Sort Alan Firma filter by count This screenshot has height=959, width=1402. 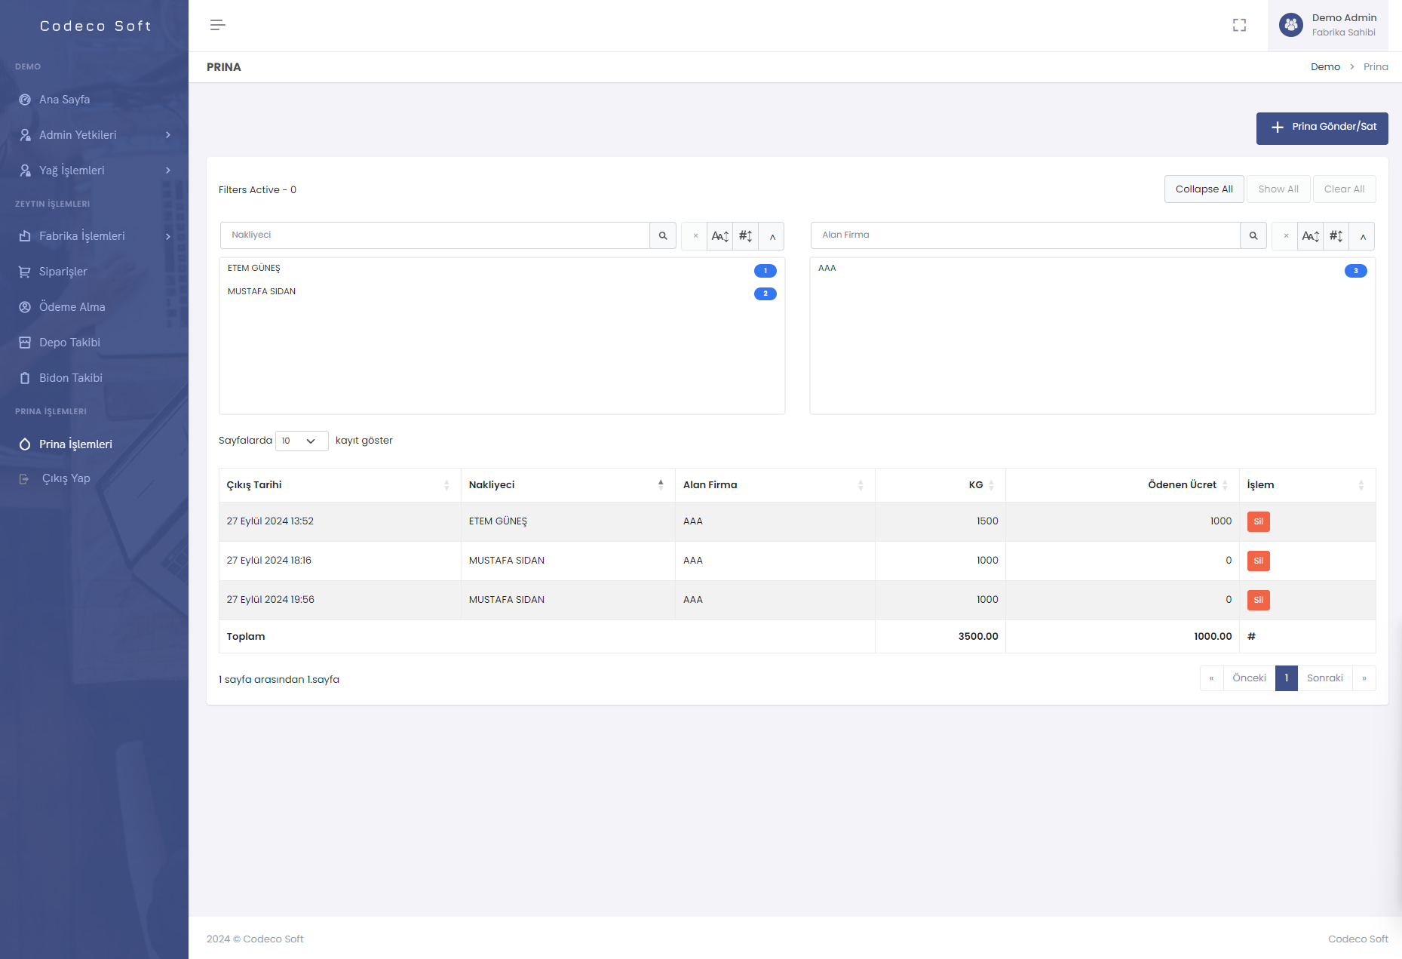1336,235
